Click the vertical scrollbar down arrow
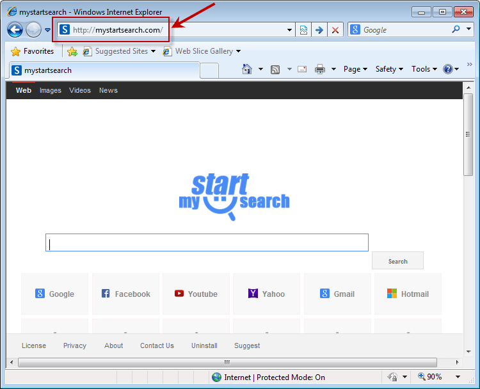This screenshot has width=480, height=389. point(468,352)
